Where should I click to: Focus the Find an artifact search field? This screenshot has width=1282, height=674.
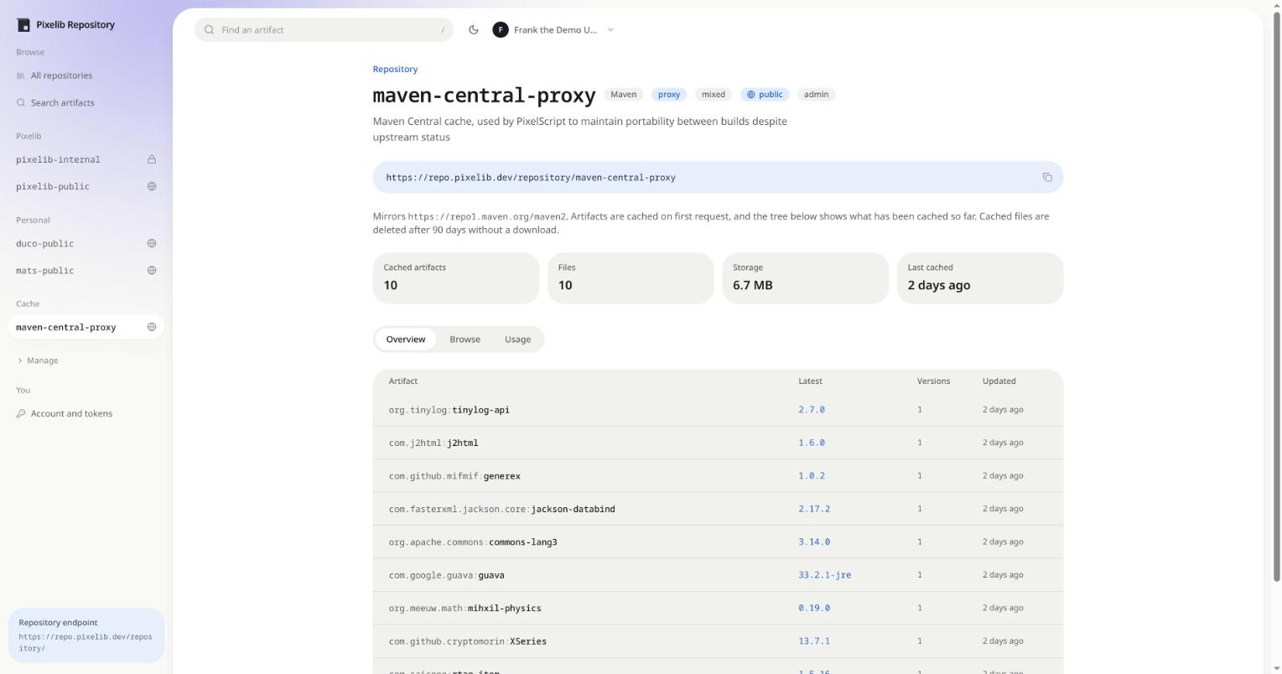pos(324,29)
